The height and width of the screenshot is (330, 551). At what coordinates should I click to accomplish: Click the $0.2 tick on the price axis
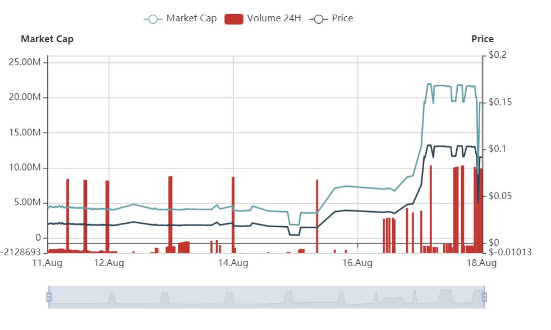[497, 55]
